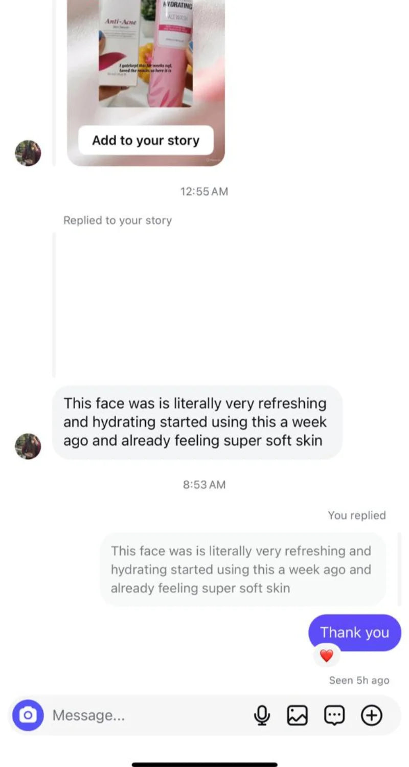Click the 8:53 AM timestamp
The width and height of the screenshot is (409, 767).
click(204, 484)
